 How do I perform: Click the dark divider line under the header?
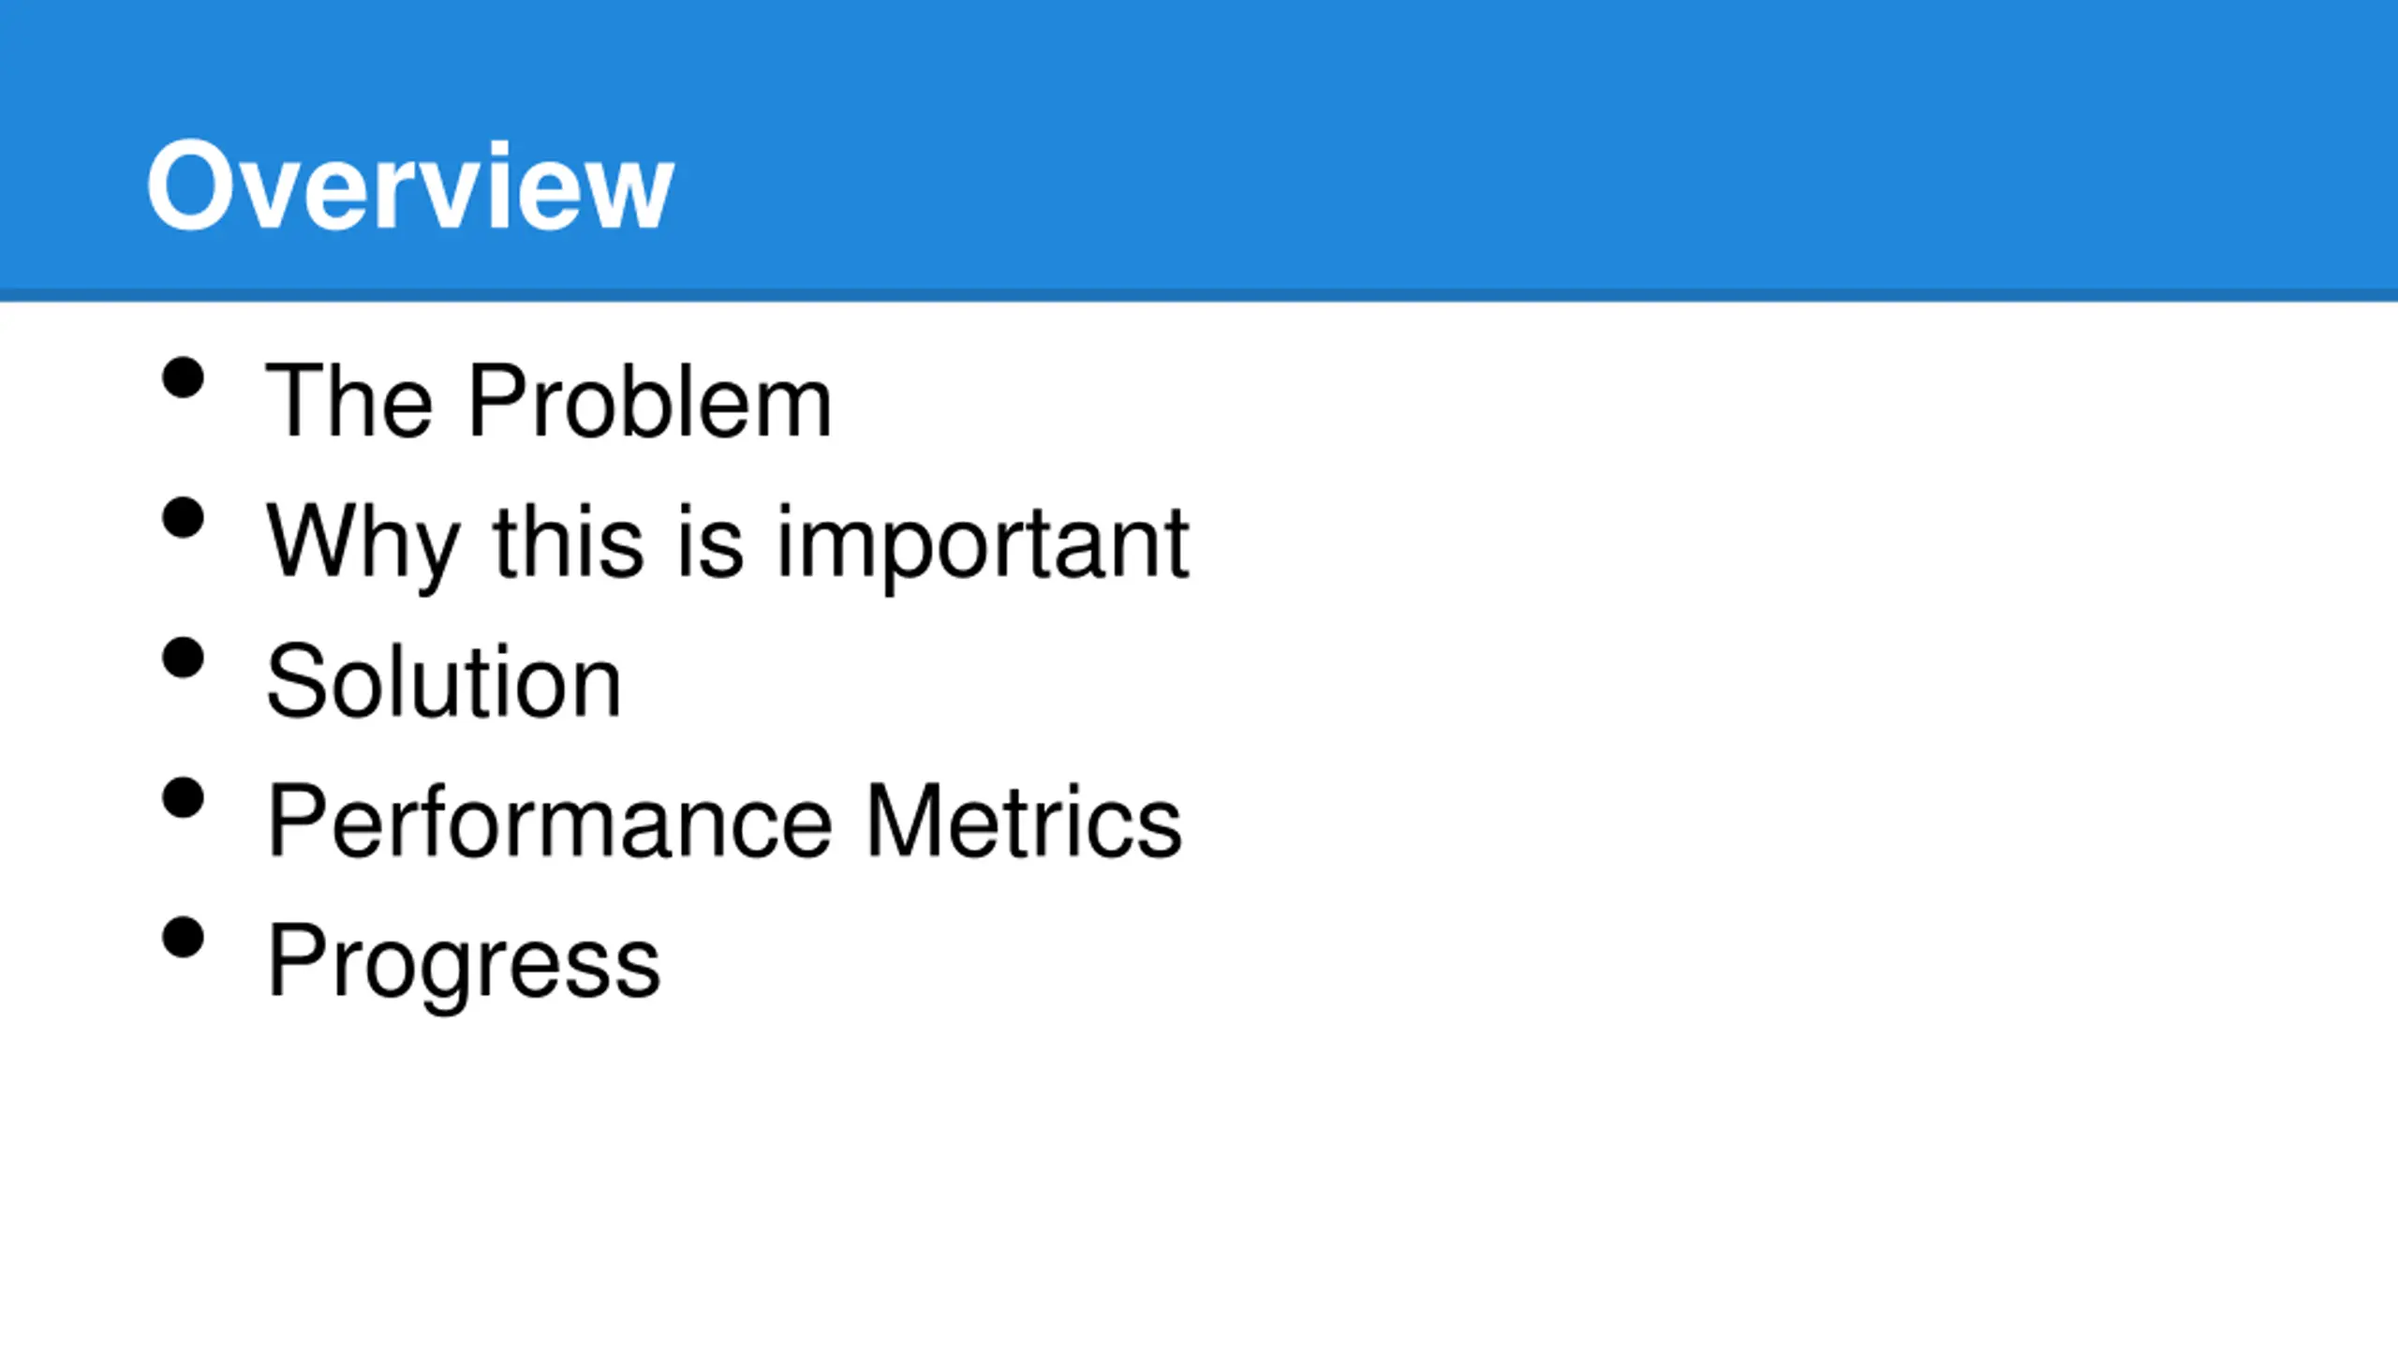(x=1199, y=295)
